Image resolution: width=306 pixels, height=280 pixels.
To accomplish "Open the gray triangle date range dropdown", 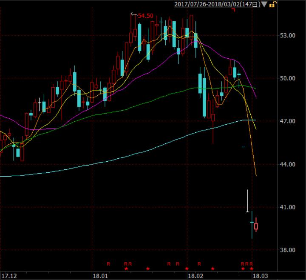I will coord(265,5).
